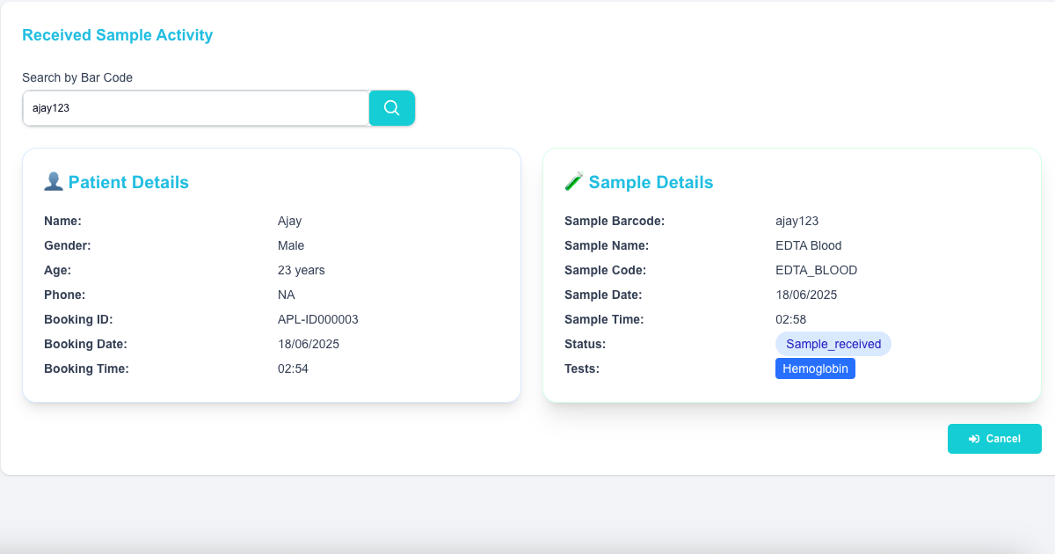Image resolution: width=1055 pixels, height=554 pixels.
Task: Click the Booking Time value 02:54
Action: click(x=293, y=368)
